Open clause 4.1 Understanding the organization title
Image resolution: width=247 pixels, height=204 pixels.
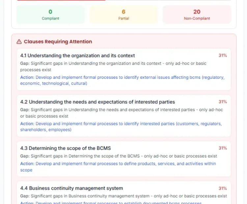[x=77, y=56]
